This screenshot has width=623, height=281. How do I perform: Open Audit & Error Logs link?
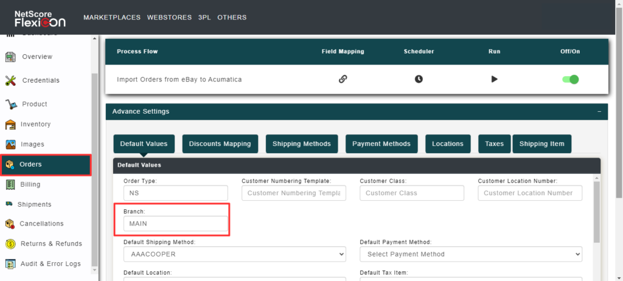pos(50,264)
